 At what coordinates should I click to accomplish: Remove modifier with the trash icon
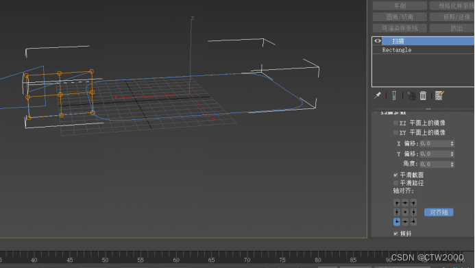(423, 96)
